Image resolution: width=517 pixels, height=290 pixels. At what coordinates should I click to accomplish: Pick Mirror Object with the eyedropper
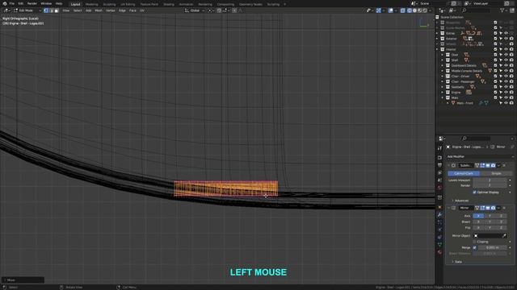504,236
